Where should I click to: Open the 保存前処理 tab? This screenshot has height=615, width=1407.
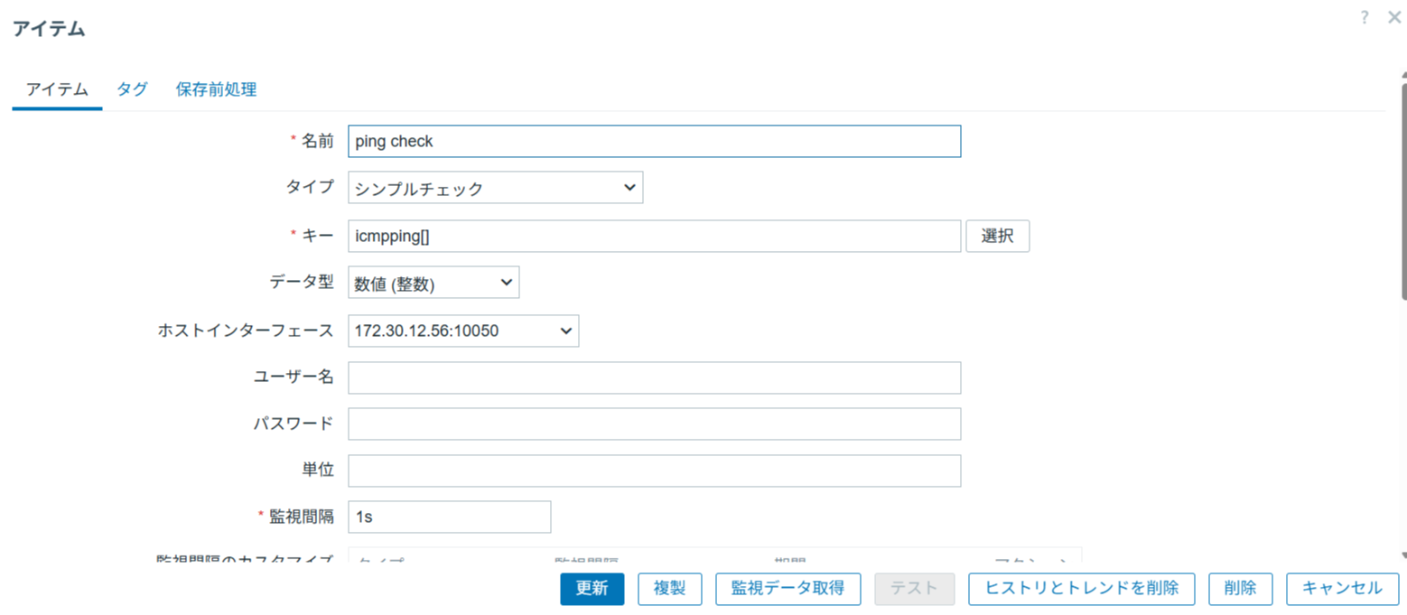tap(216, 89)
